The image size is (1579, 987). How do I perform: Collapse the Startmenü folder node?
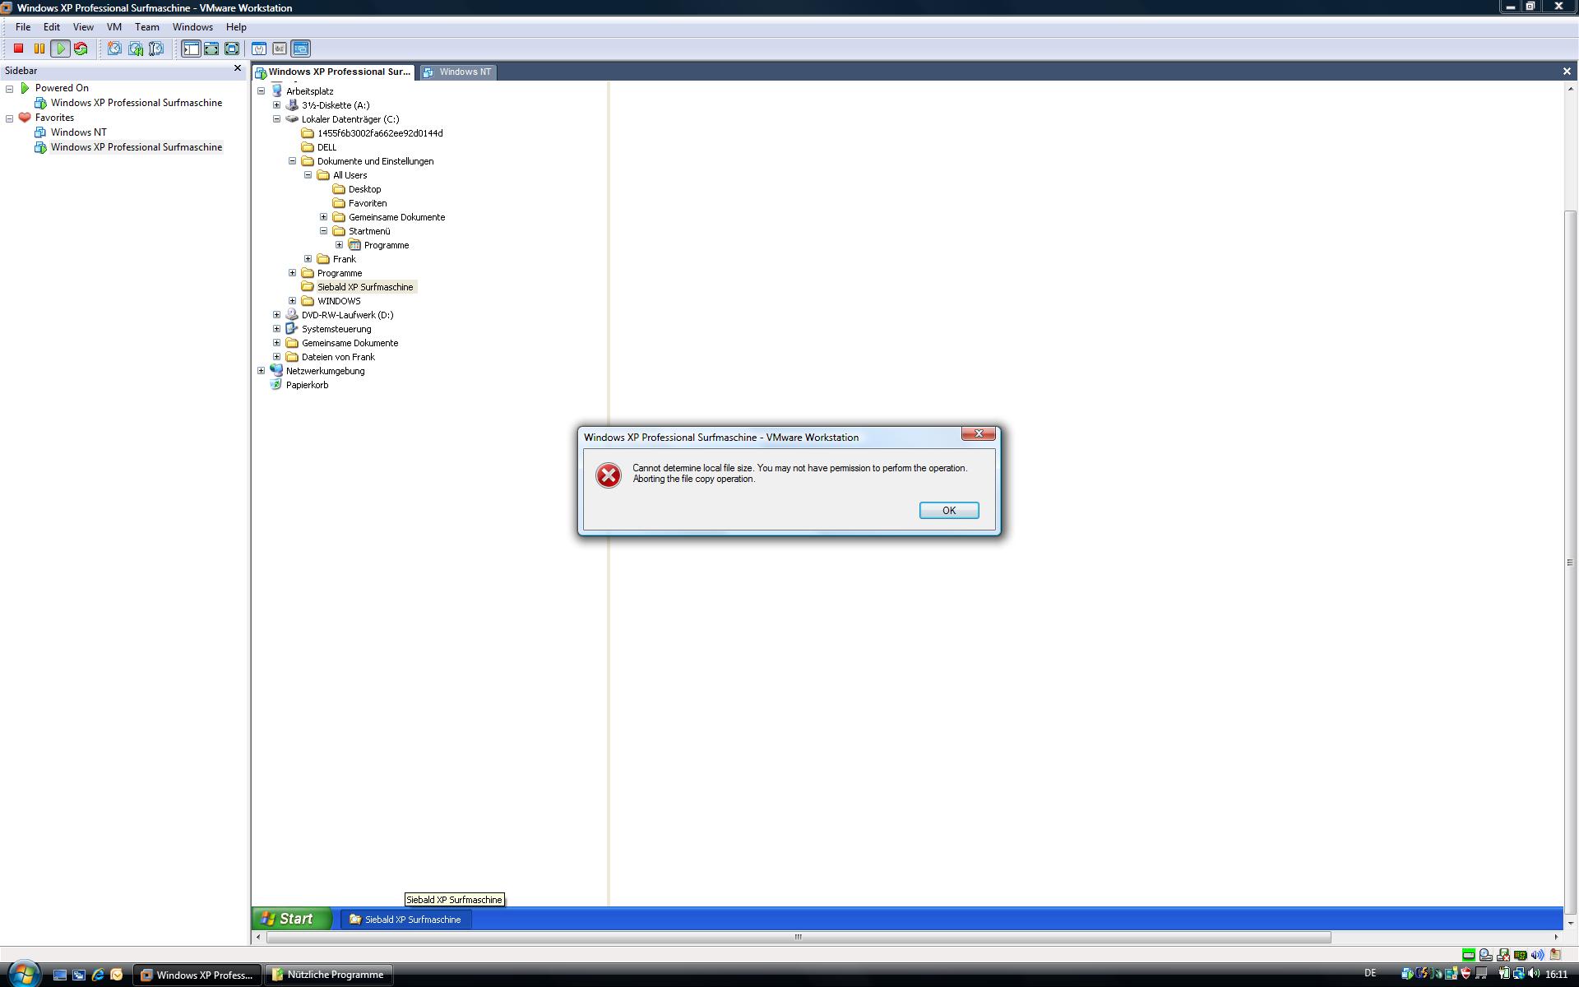click(x=324, y=231)
